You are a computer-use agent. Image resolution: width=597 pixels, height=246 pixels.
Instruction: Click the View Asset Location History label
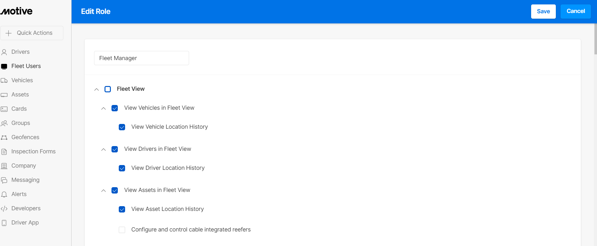pyautogui.click(x=168, y=209)
